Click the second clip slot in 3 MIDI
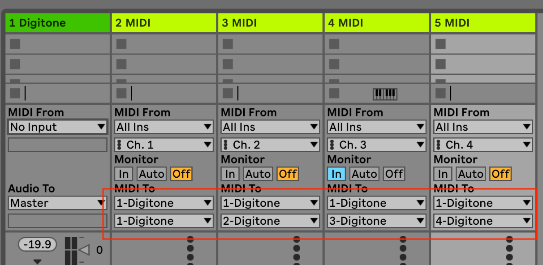 click(270, 64)
